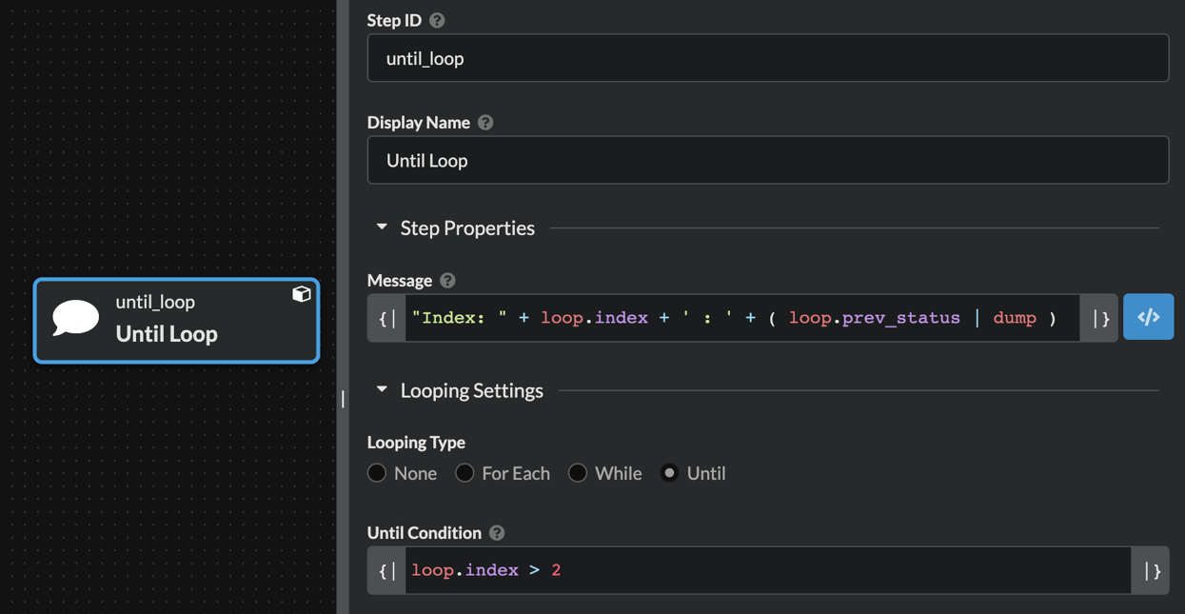1185x614 pixels.
Task: Open the code editor for Message
Action: [x=1148, y=317]
